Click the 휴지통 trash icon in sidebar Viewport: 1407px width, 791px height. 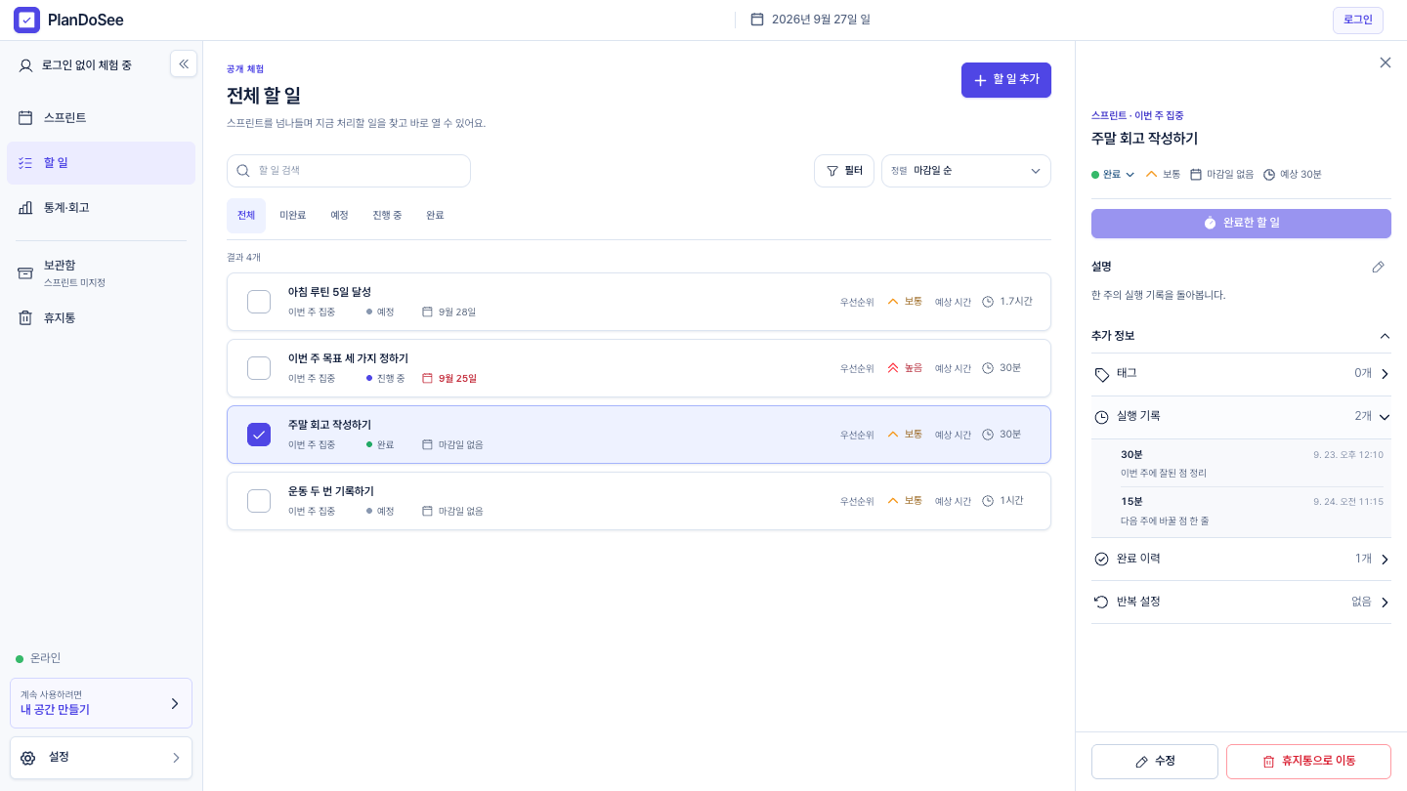pos(25,317)
